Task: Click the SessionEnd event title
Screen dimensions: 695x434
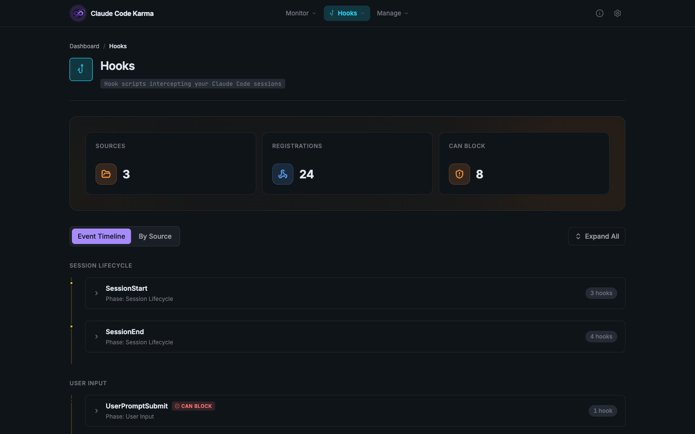Action: [x=125, y=332]
